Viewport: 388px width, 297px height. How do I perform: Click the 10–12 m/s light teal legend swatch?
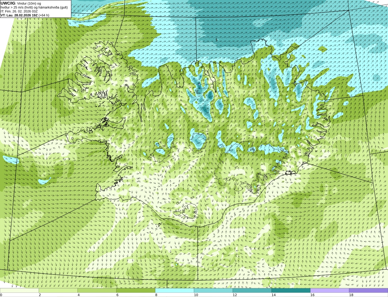coord(213,291)
